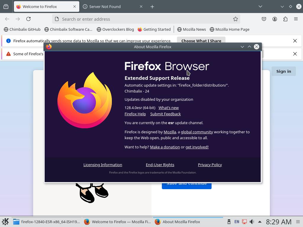Open the Extensions puzzle icon
Screen dimensions: 303x227
[285, 19]
